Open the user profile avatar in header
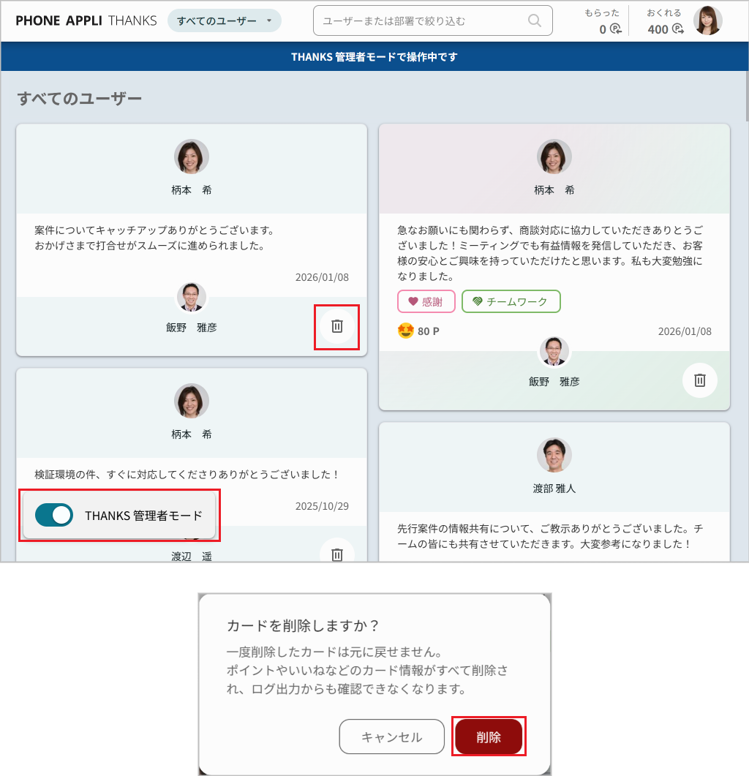 click(707, 20)
